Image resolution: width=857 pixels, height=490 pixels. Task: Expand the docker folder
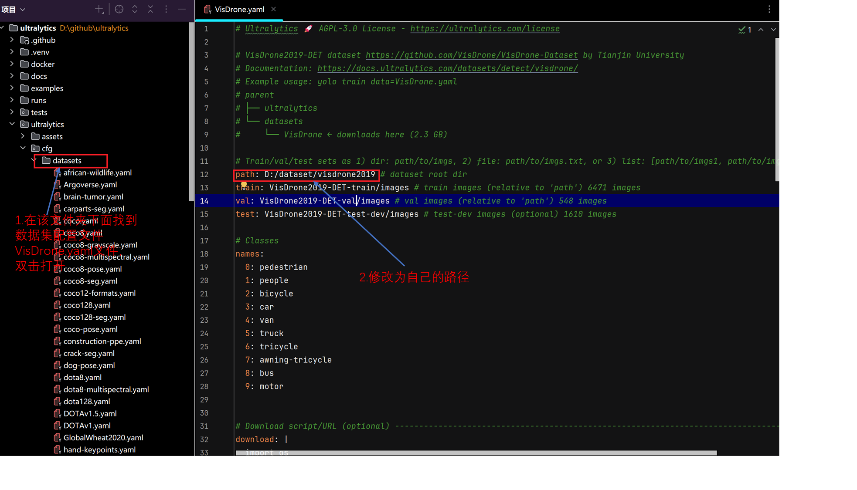pyautogui.click(x=12, y=64)
